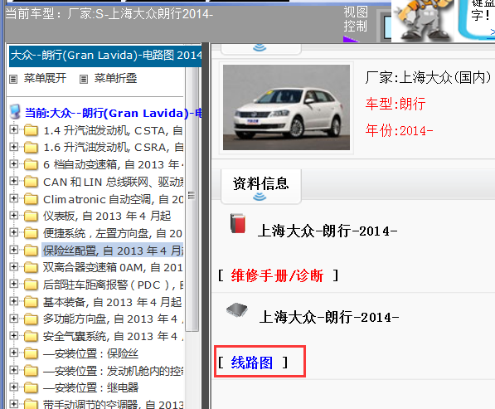The image size is (495, 409).
Task: Expand the 仪表板 tree node
Action: click(x=13, y=216)
